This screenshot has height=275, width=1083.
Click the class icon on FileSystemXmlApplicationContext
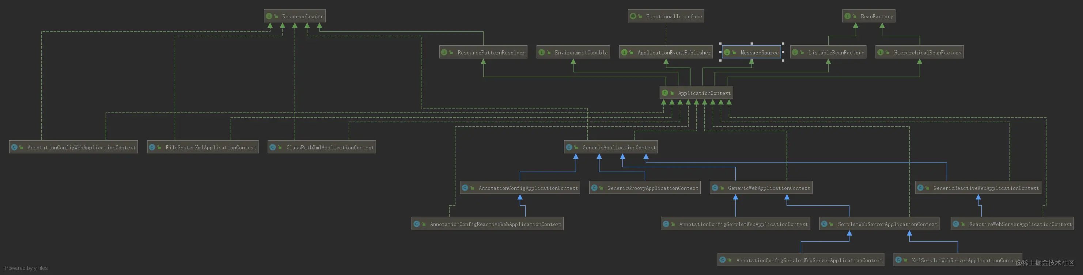click(x=152, y=147)
